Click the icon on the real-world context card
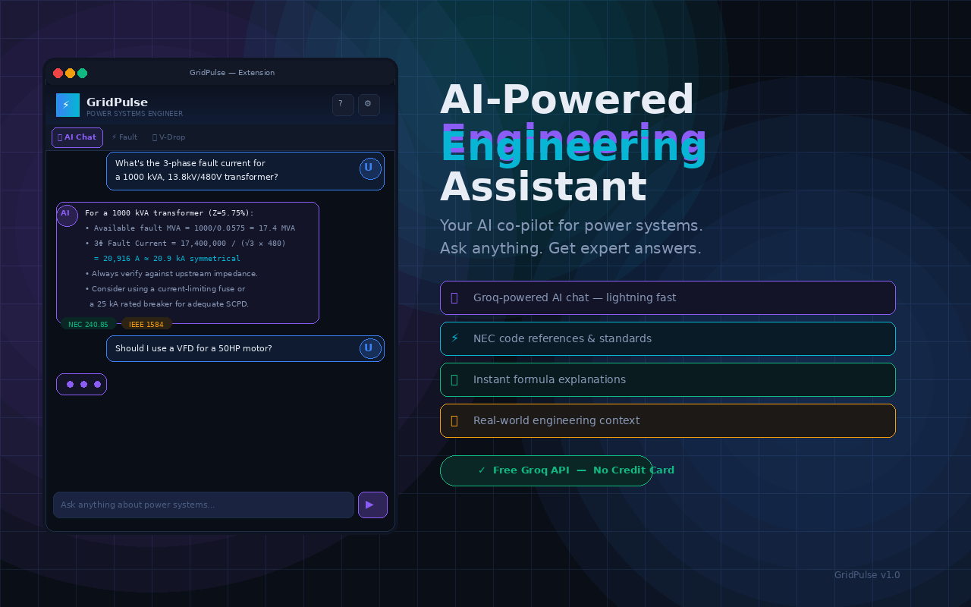The width and height of the screenshot is (971, 607). click(454, 420)
